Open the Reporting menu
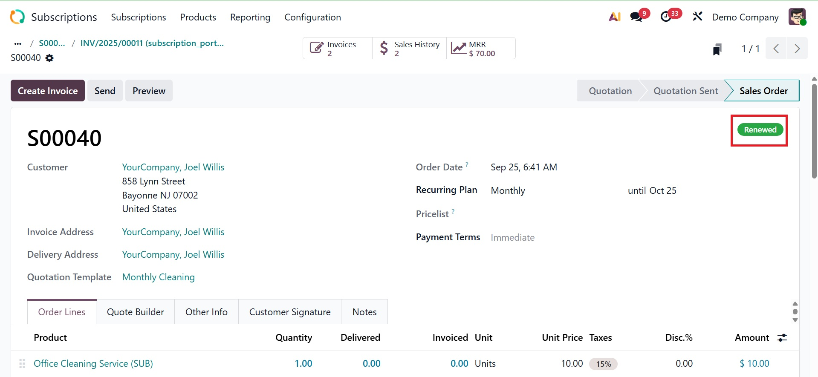The height and width of the screenshot is (377, 818). click(x=250, y=17)
